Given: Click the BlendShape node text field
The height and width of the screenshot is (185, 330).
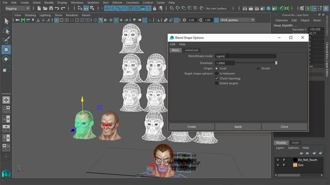Looking at the screenshot, I should pyautogui.click(x=245, y=56).
